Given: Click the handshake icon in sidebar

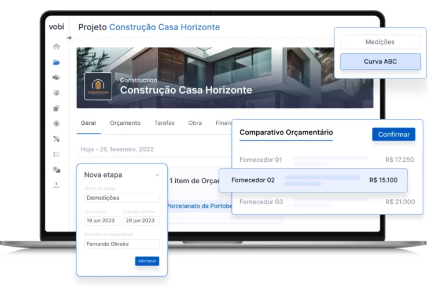Looking at the screenshot, I should point(56,77).
